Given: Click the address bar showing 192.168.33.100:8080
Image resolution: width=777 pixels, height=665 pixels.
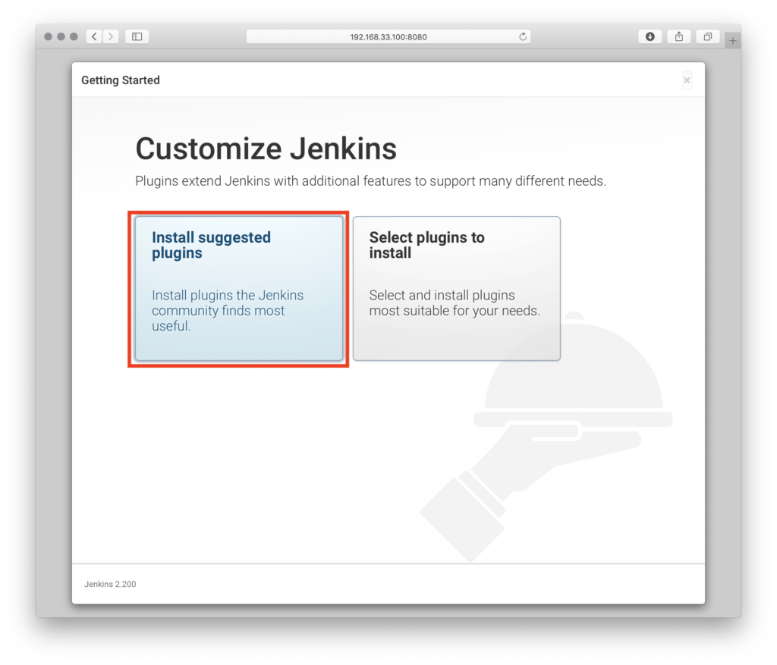Looking at the screenshot, I should coord(388,36).
